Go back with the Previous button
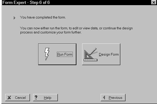The height and width of the screenshot is (104, 157). (x=113, y=98)
